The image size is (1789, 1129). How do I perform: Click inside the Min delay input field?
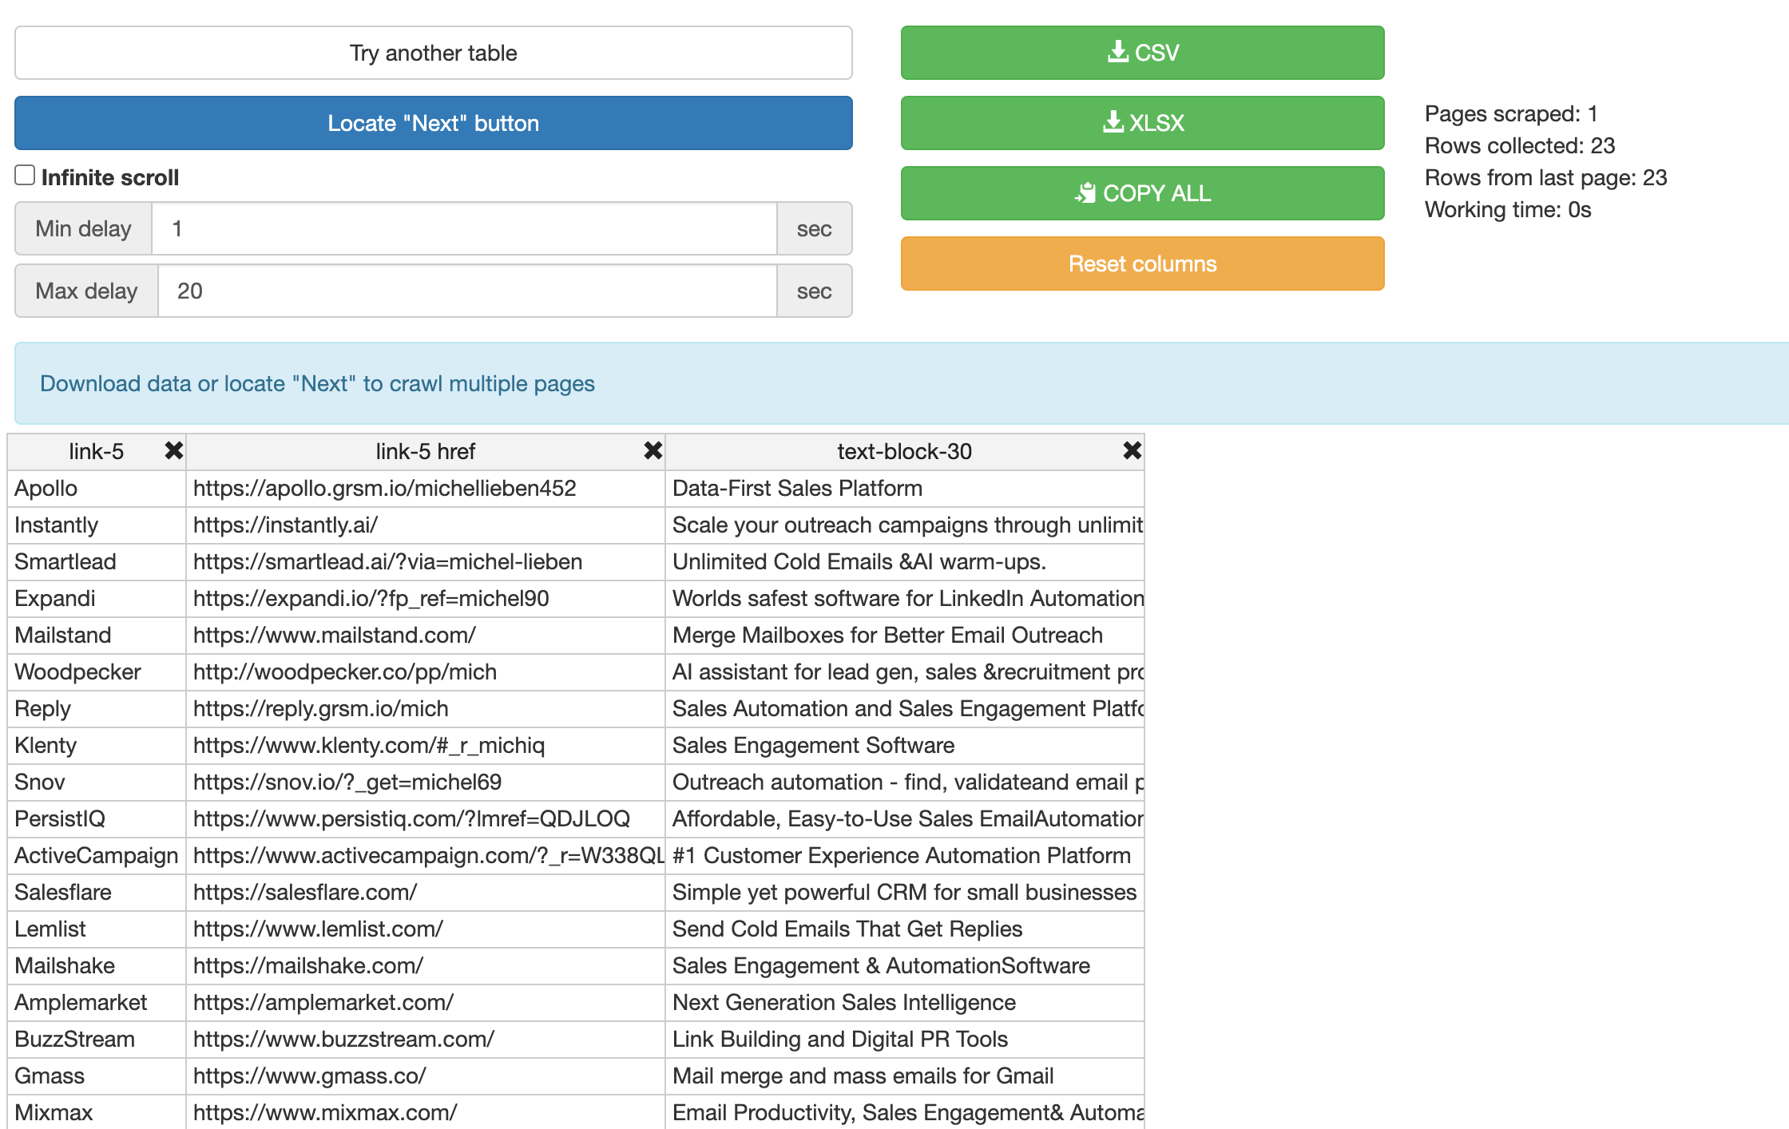click(x=466, y=228)
